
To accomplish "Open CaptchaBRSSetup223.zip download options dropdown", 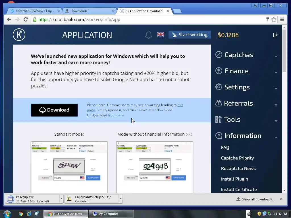I will coord(120,199).
